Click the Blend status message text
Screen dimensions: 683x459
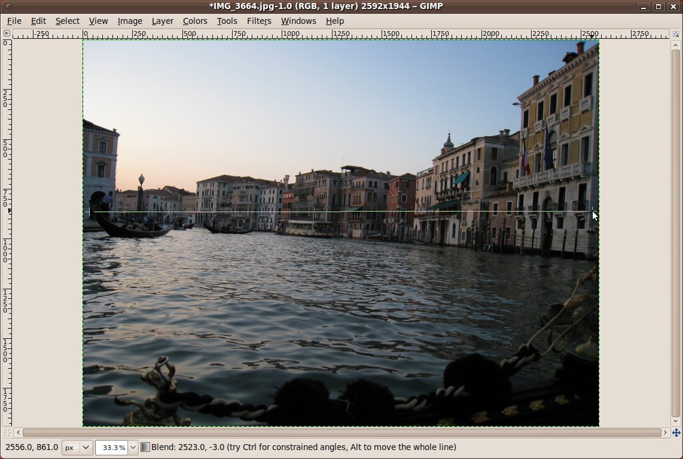tap(304, 447)
